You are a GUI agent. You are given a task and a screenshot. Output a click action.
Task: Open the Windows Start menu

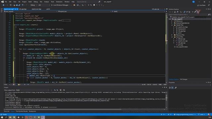2,117
